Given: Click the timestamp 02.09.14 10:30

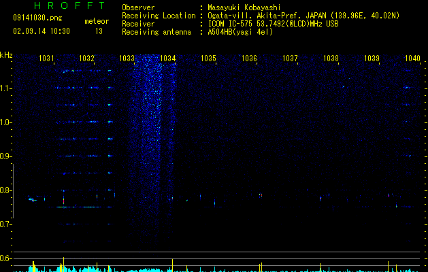Looking at the screenshot, I should point(42,31).
